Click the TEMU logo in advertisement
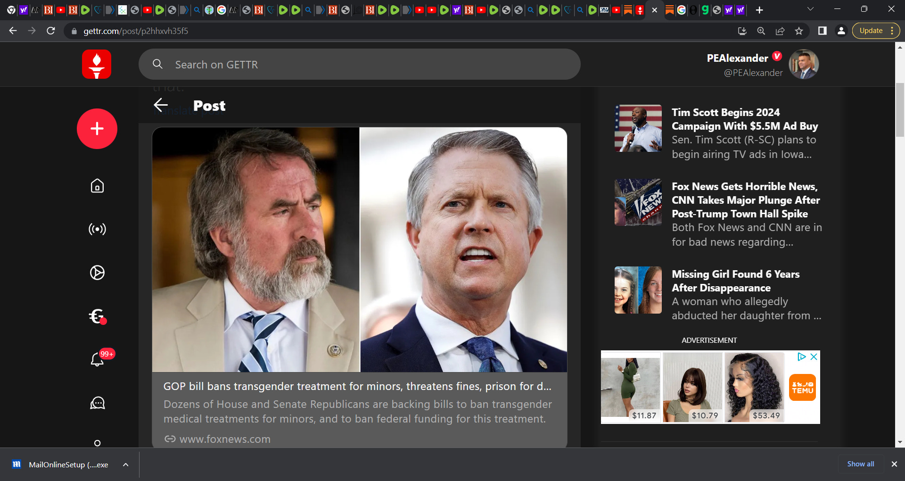This screenshot has height=481, width=905. [x=802, y=388]
